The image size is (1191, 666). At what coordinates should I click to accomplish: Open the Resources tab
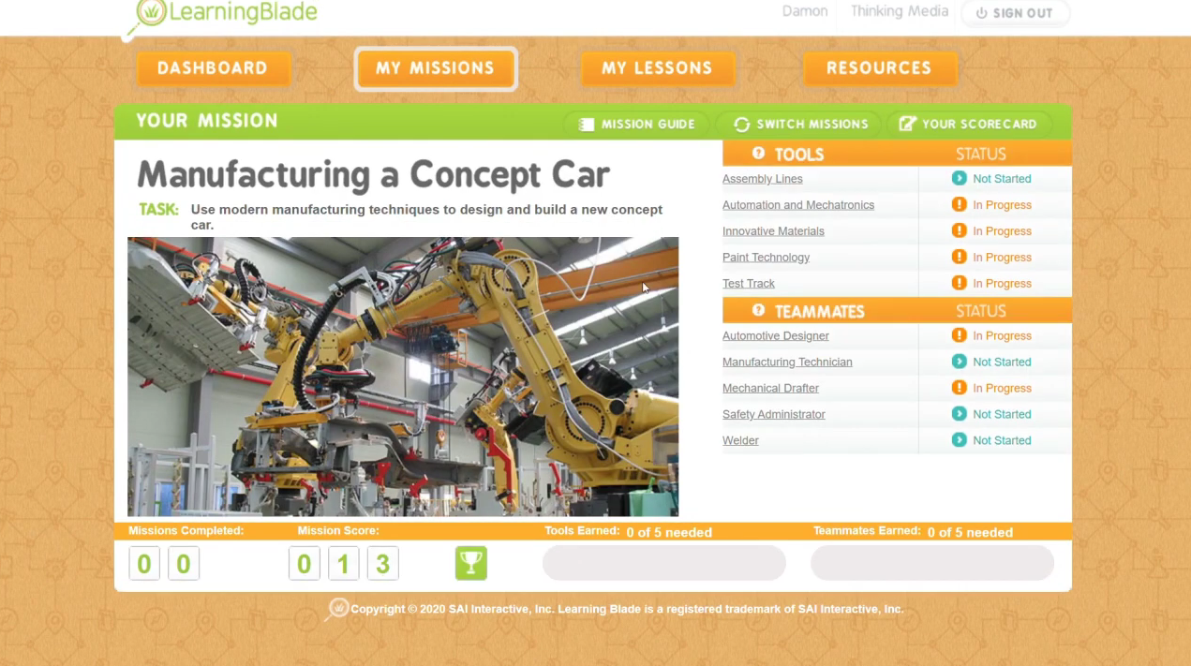click(879, 68)
